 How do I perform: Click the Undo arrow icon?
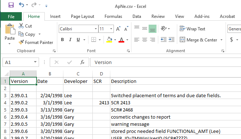pyautogui.click(x=21, y=5)
